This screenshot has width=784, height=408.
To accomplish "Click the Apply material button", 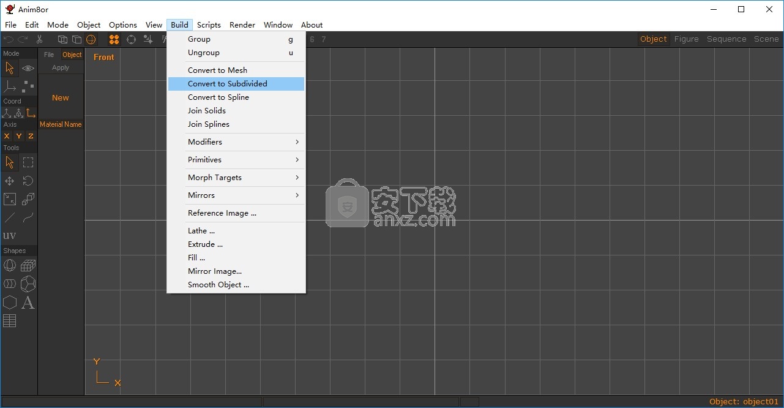I will click(x=61, y=67).
